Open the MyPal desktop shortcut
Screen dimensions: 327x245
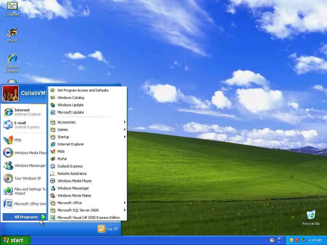tap(12, 35)
